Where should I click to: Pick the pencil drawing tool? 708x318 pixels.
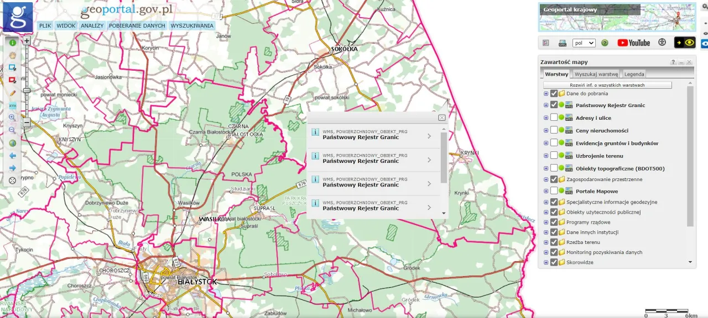12,93
